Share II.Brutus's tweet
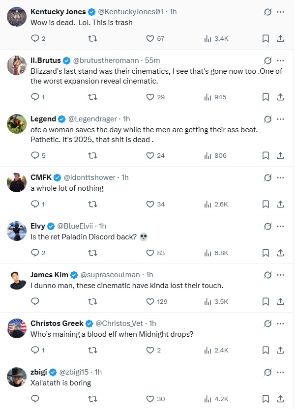The width and height of the screenshot is (297, 409). (x=280, y=97)
